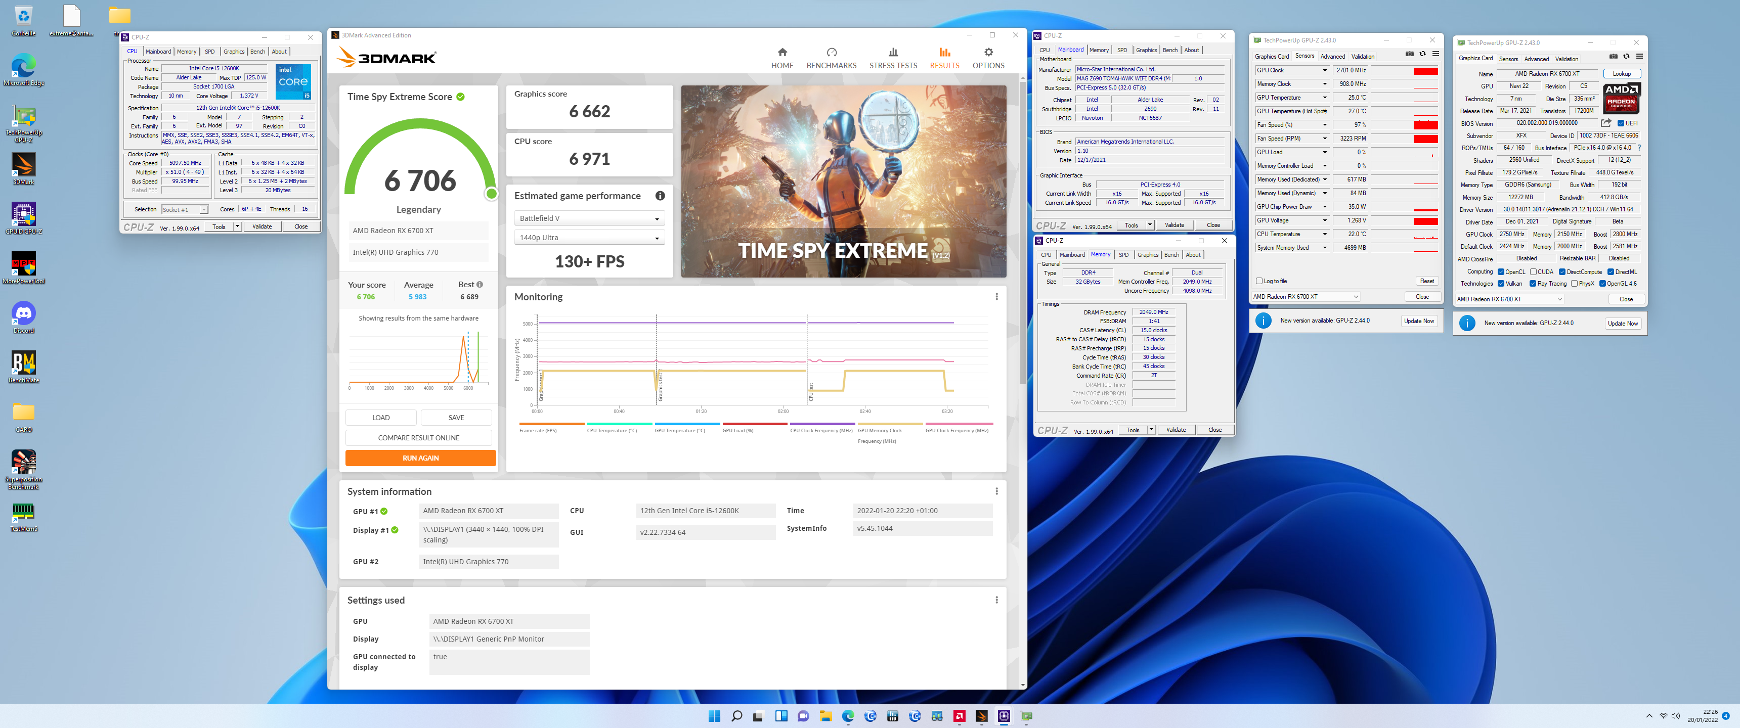
Task: Open Socket #1 selection dropdown in CPU-Z
Action: 185,210
